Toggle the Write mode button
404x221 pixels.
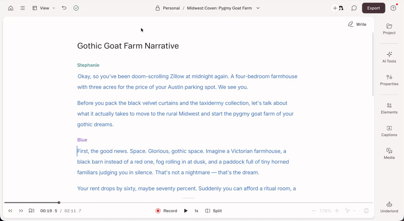click(x=357, y=24)
